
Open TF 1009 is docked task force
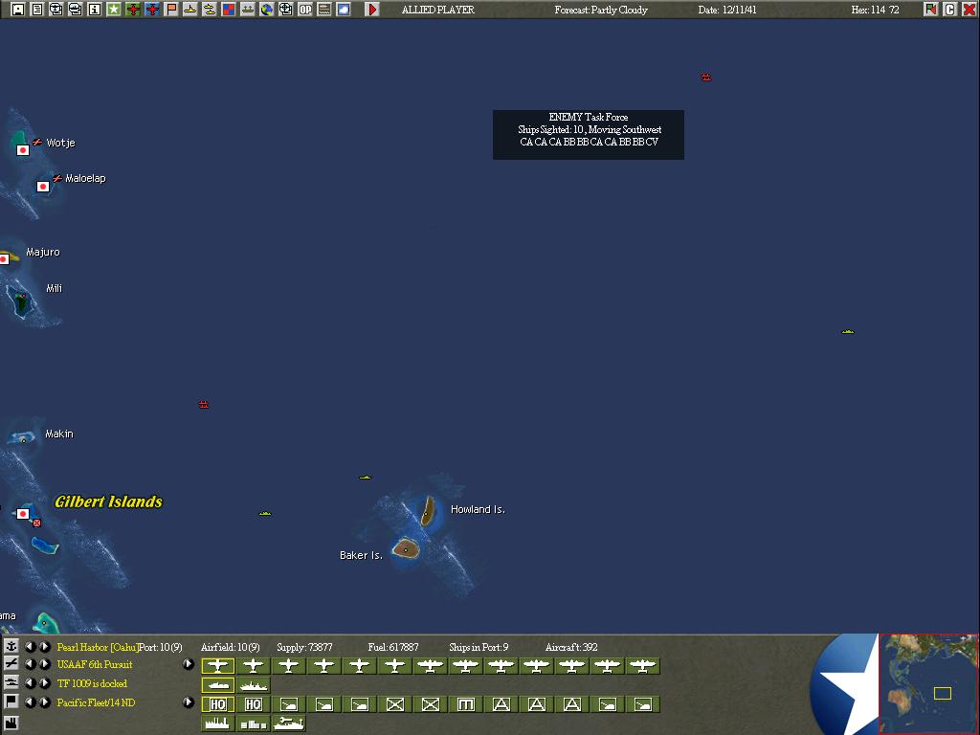click(92, 683)
